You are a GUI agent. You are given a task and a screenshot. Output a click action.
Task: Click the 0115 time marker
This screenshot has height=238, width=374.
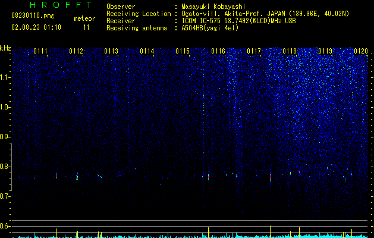click(x=183, y=51)
